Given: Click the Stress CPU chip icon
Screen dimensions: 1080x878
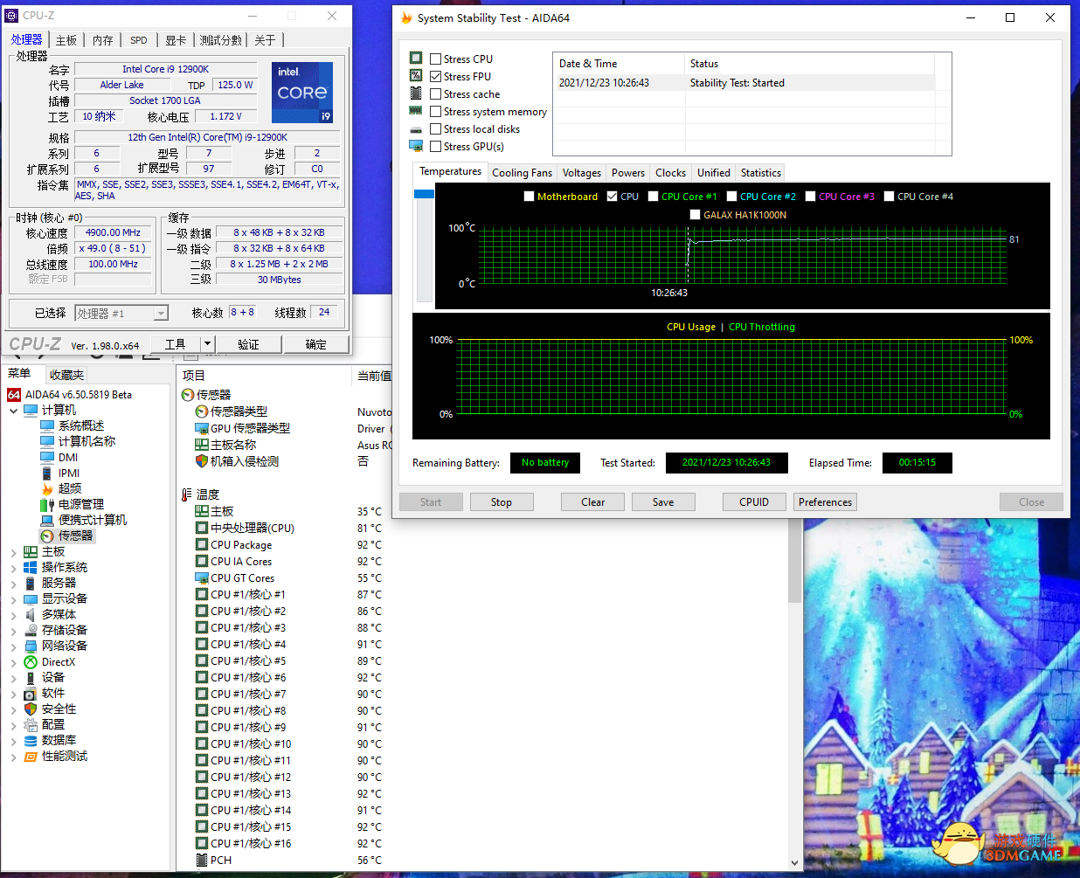Looking at the screenshot, I should click(416, 58).
